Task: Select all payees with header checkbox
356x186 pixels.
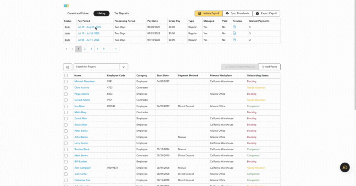Action: click(x=66, y=76)
